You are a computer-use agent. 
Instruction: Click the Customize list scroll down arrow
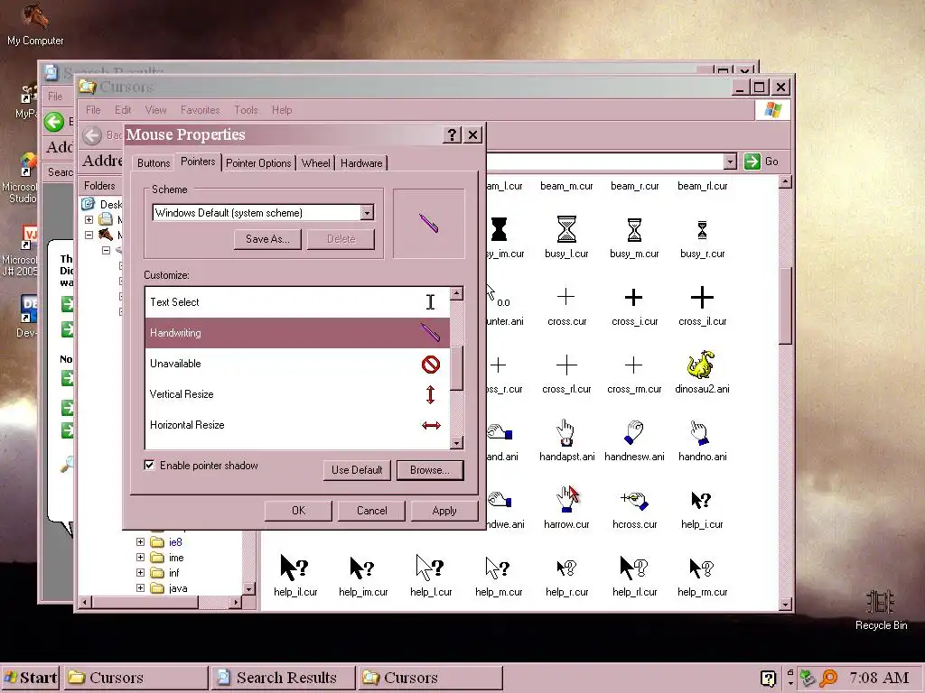(456, 442)
